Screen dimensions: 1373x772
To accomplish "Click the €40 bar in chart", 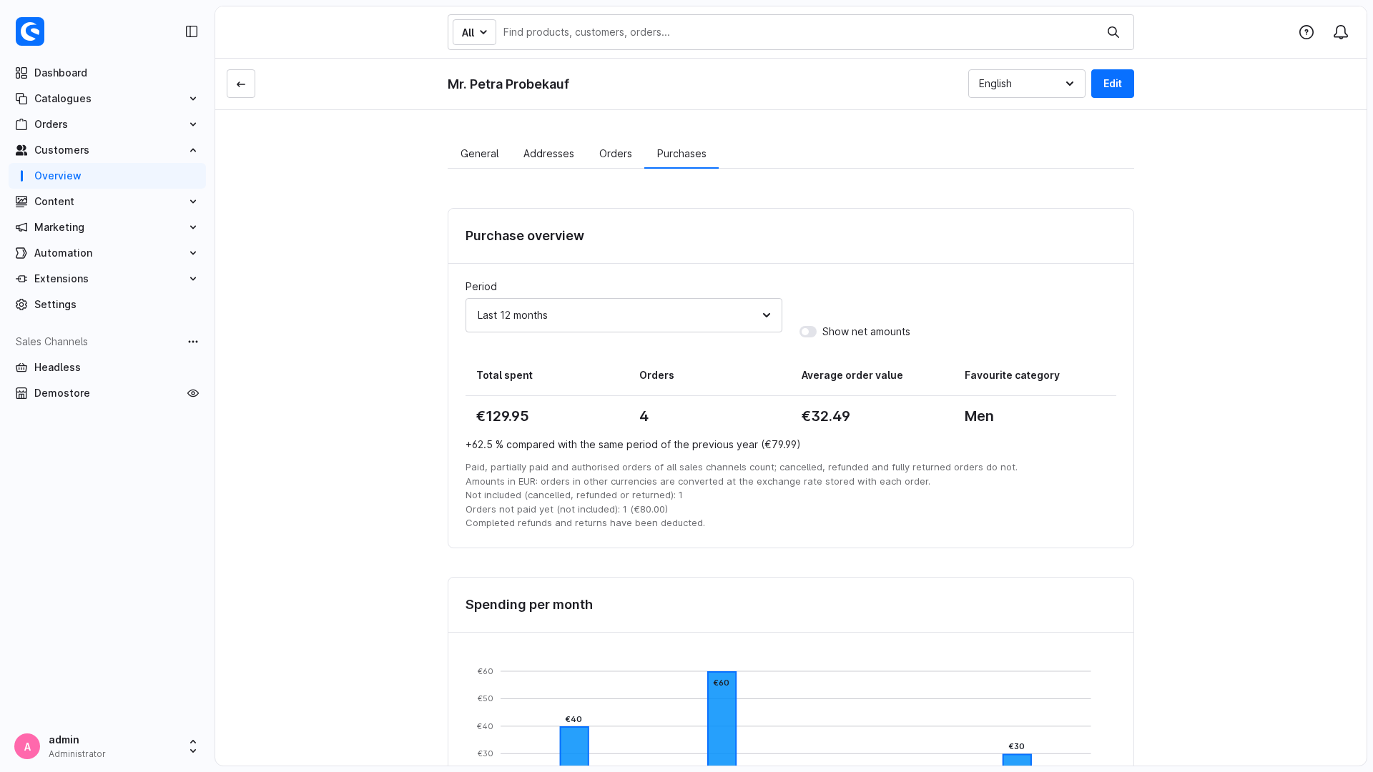I will pyautogui.click(x=574, y=746).
